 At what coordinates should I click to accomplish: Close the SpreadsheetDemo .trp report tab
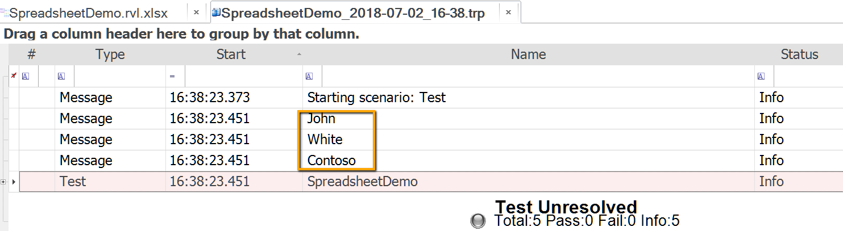click(508, 12)
